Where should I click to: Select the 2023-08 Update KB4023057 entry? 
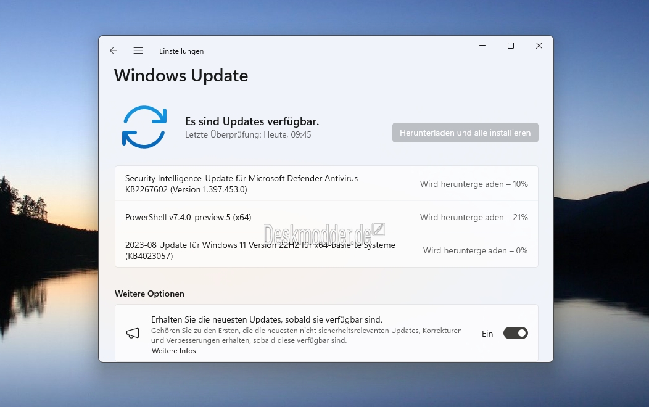tap(326, 250)
